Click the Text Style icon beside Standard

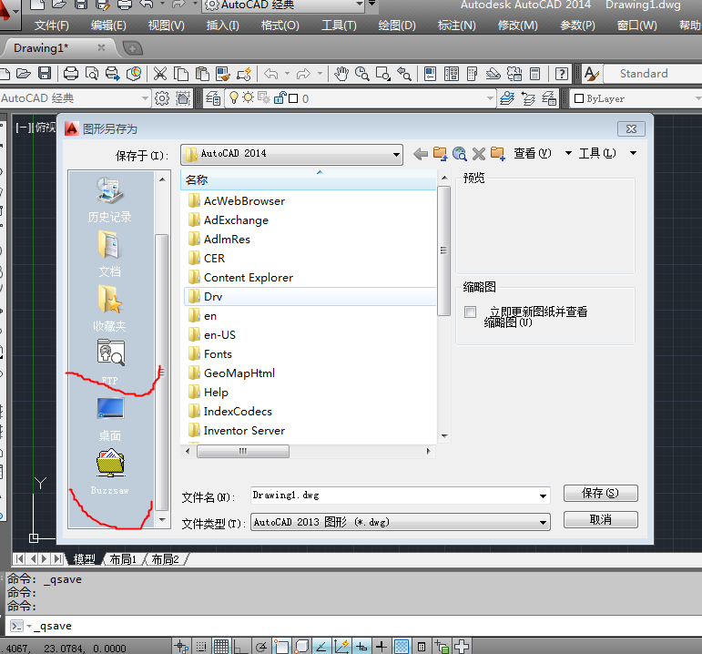(x=591, y=74)
